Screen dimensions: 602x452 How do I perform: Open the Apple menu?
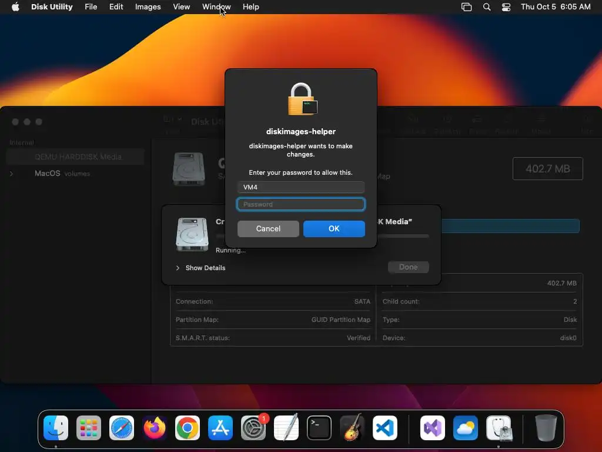(x=15, y=7)
